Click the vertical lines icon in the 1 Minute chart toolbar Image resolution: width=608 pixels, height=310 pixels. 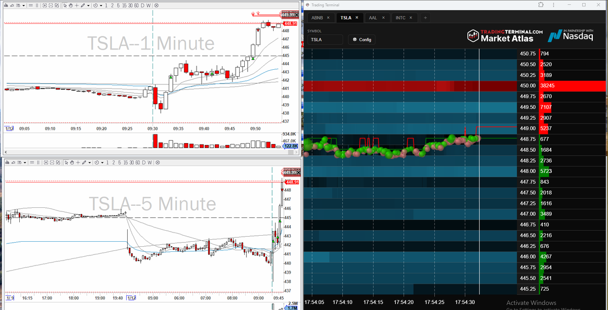pos(37,6)
